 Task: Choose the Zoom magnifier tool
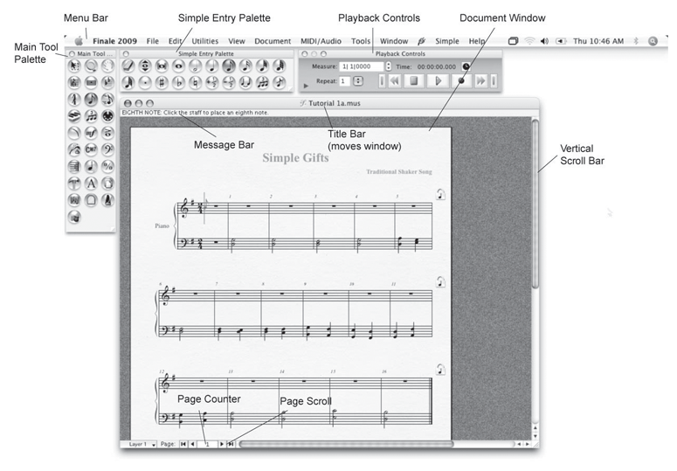[91, 66]
